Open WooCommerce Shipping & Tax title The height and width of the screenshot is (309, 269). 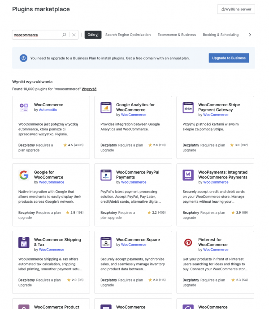(57, 242)
